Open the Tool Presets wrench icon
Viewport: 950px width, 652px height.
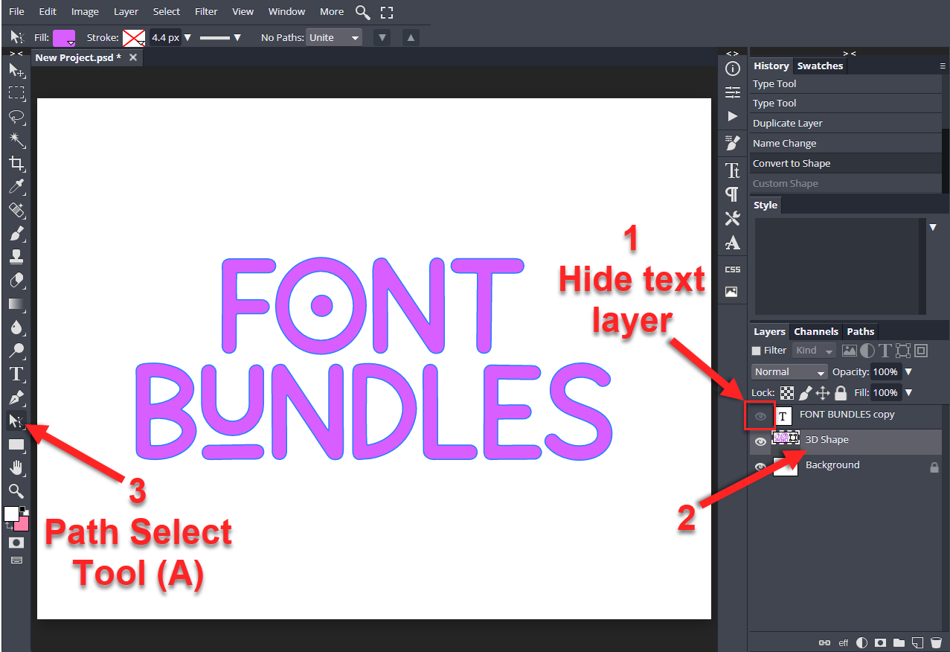(733, 218)
